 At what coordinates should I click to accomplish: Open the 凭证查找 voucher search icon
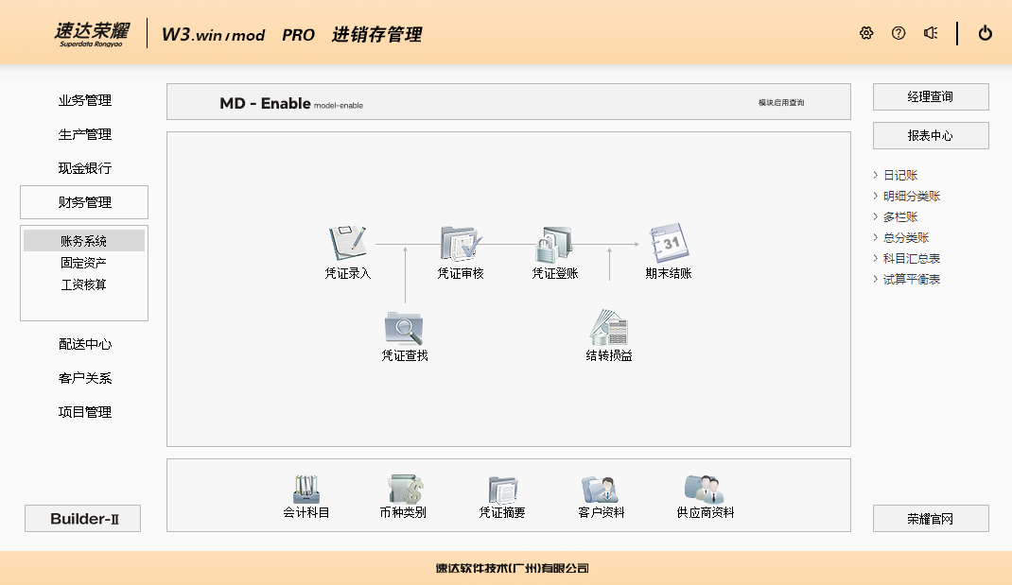coord(404,328)
